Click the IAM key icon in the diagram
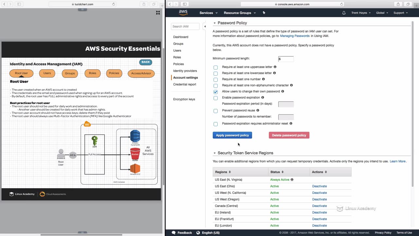The image size is (419, 236). pyautogui.click(x=95, y=141)
